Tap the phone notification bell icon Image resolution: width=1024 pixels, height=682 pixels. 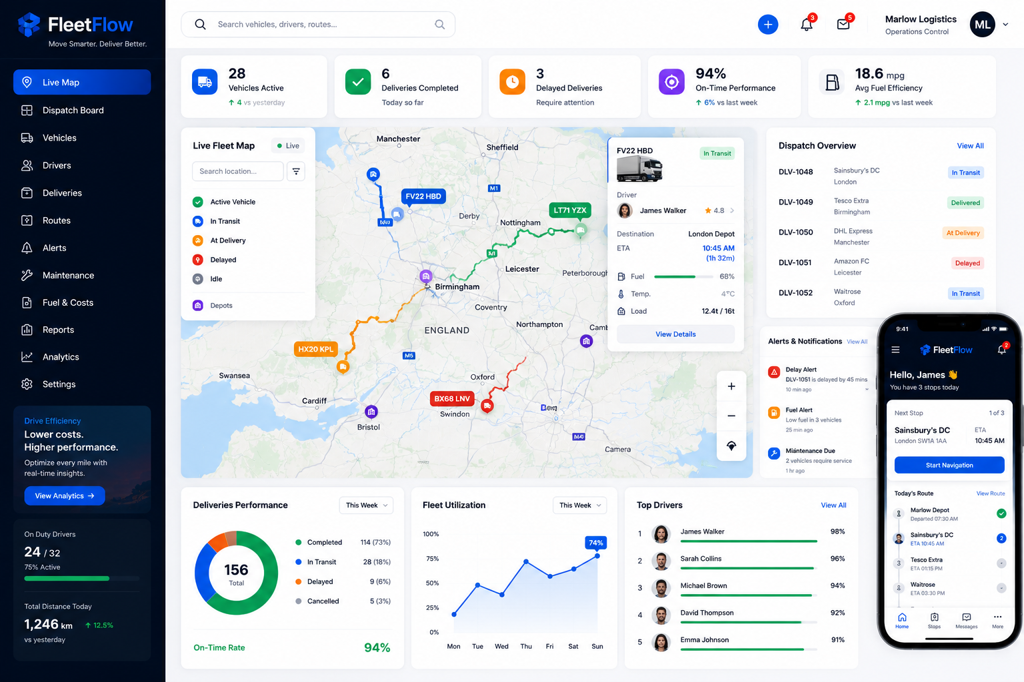point(1001,350)
